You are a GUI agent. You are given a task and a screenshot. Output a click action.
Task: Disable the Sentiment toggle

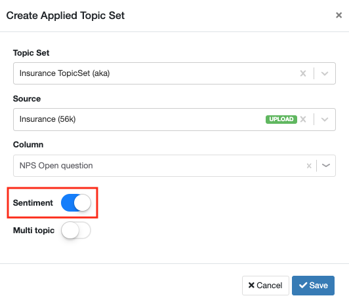(x=76, y=202)
